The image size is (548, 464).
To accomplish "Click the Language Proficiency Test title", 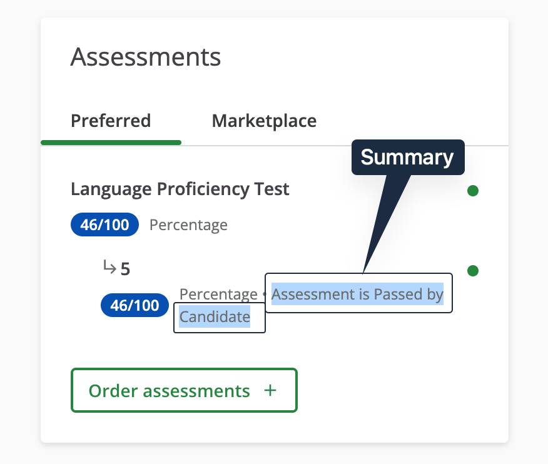I will (180, 189).
